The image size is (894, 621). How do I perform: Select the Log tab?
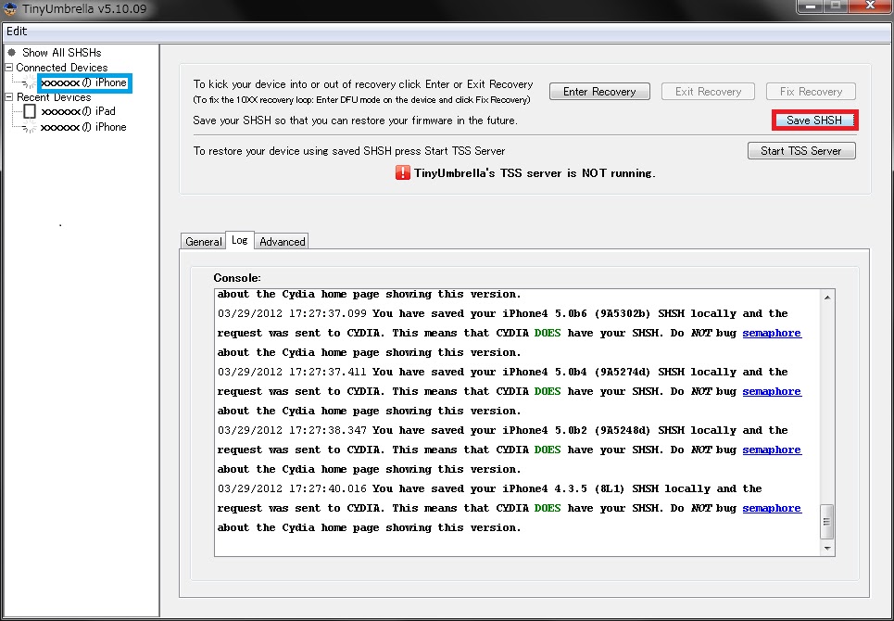tap(239, 240)
